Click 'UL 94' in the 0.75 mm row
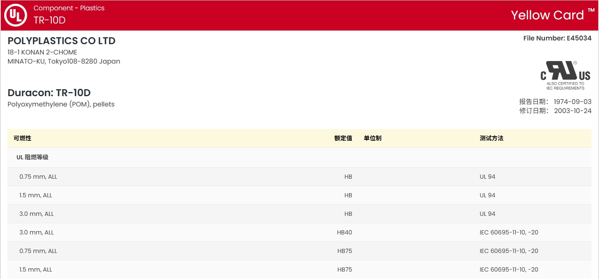Image resolution: width=599 pixels, height=279 pixels. [x=488, y=177]
